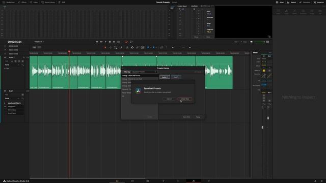The width and height of the screenshot is (326, 183).
Task: Toggle Momentary loudness history option
Action: tap(12, 110)
